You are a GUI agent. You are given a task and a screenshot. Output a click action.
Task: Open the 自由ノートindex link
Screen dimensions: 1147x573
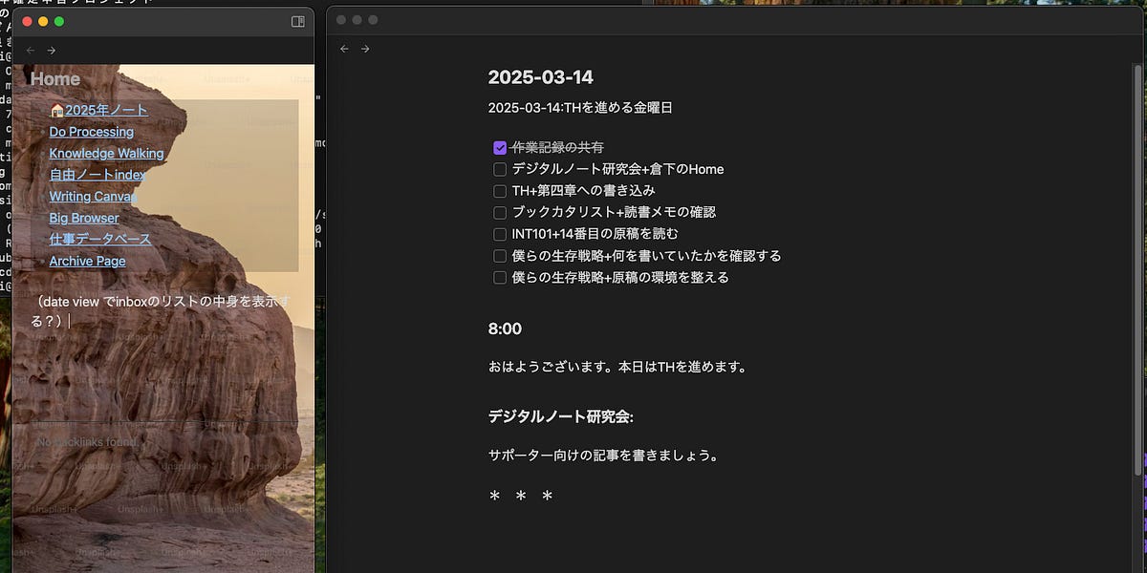[97, 175]
